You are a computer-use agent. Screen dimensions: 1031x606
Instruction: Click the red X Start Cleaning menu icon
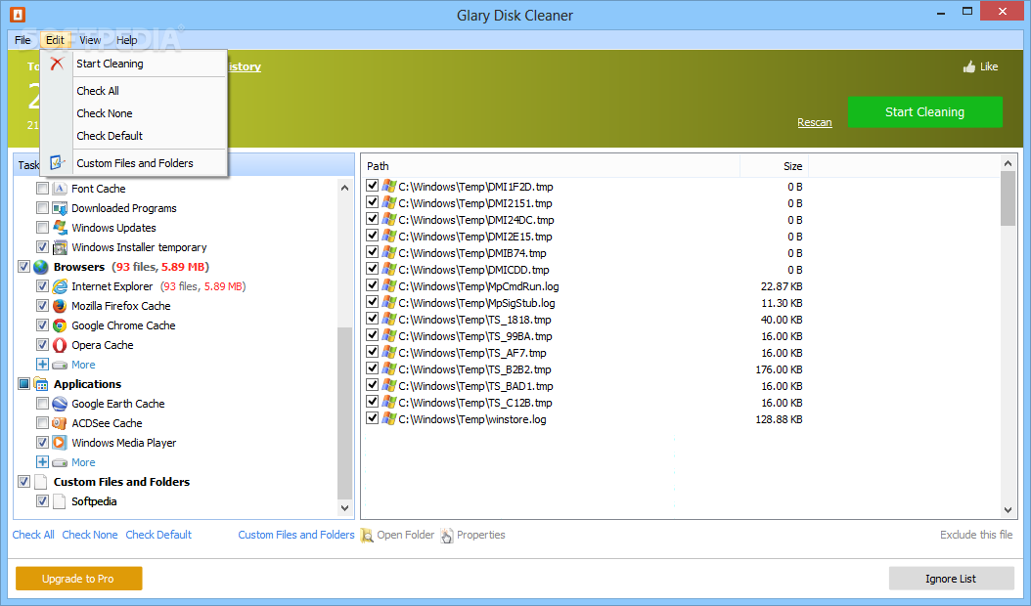point(57,64)
